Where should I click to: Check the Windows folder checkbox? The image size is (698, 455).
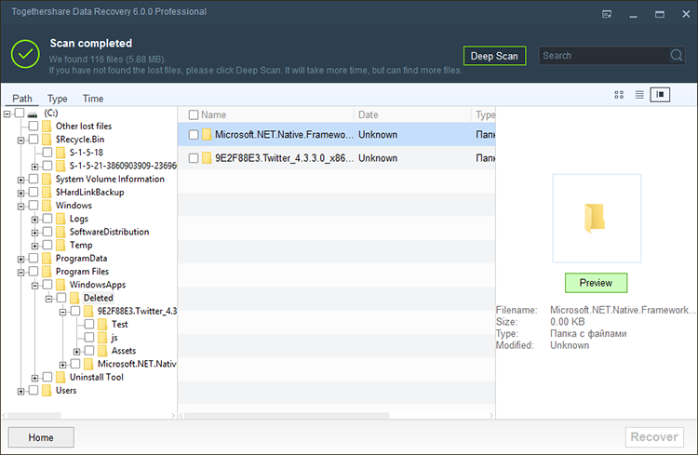point(34,206)
